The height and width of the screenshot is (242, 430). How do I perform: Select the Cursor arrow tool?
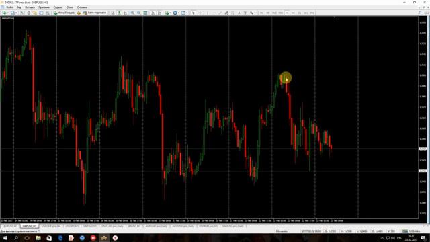(x=193, y=13)
